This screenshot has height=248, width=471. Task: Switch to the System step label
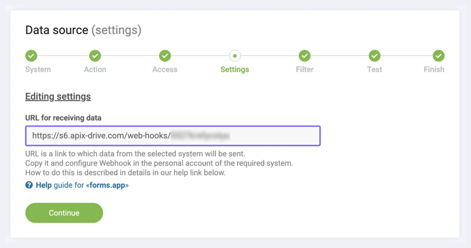pyautogui.click(x=38, y=69)
